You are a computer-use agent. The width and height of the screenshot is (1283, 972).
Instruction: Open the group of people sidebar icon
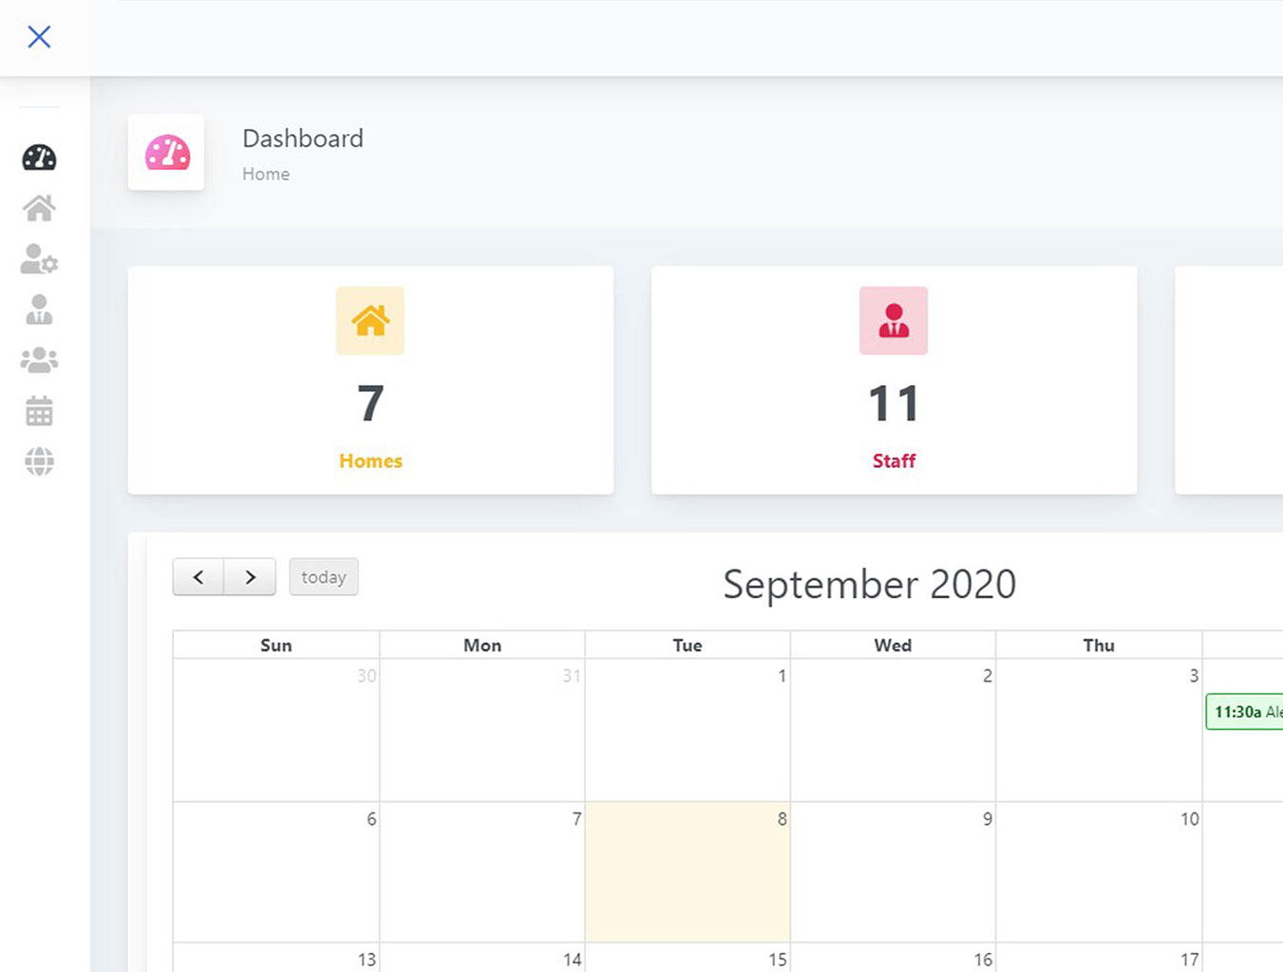[x=39, y=360]
